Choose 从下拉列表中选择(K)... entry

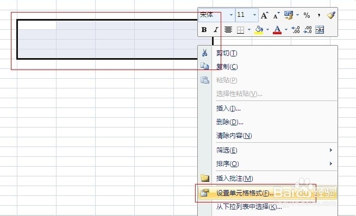pyautogui.click(x=267, y=206)
